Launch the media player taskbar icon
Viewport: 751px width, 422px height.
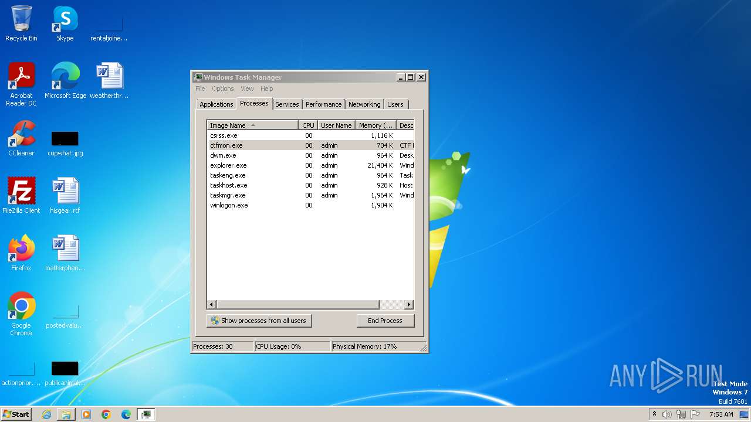point(86,414)
